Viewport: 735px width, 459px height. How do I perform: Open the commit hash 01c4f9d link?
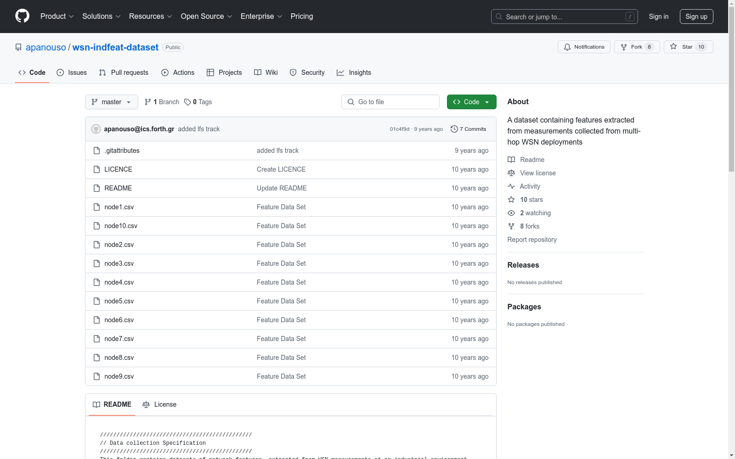[x=400, y=129]
